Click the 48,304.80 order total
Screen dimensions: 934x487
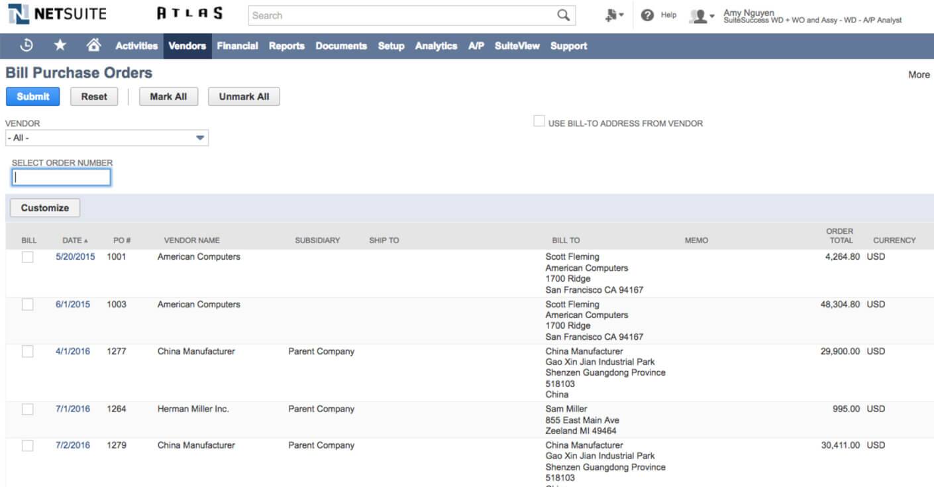pyautogui.click(x=840, y=304)
